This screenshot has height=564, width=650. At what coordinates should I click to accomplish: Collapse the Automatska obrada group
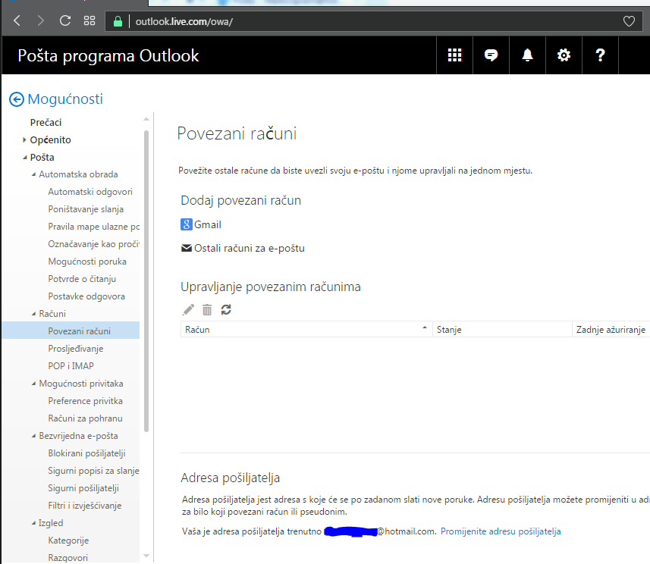point(33,174)
